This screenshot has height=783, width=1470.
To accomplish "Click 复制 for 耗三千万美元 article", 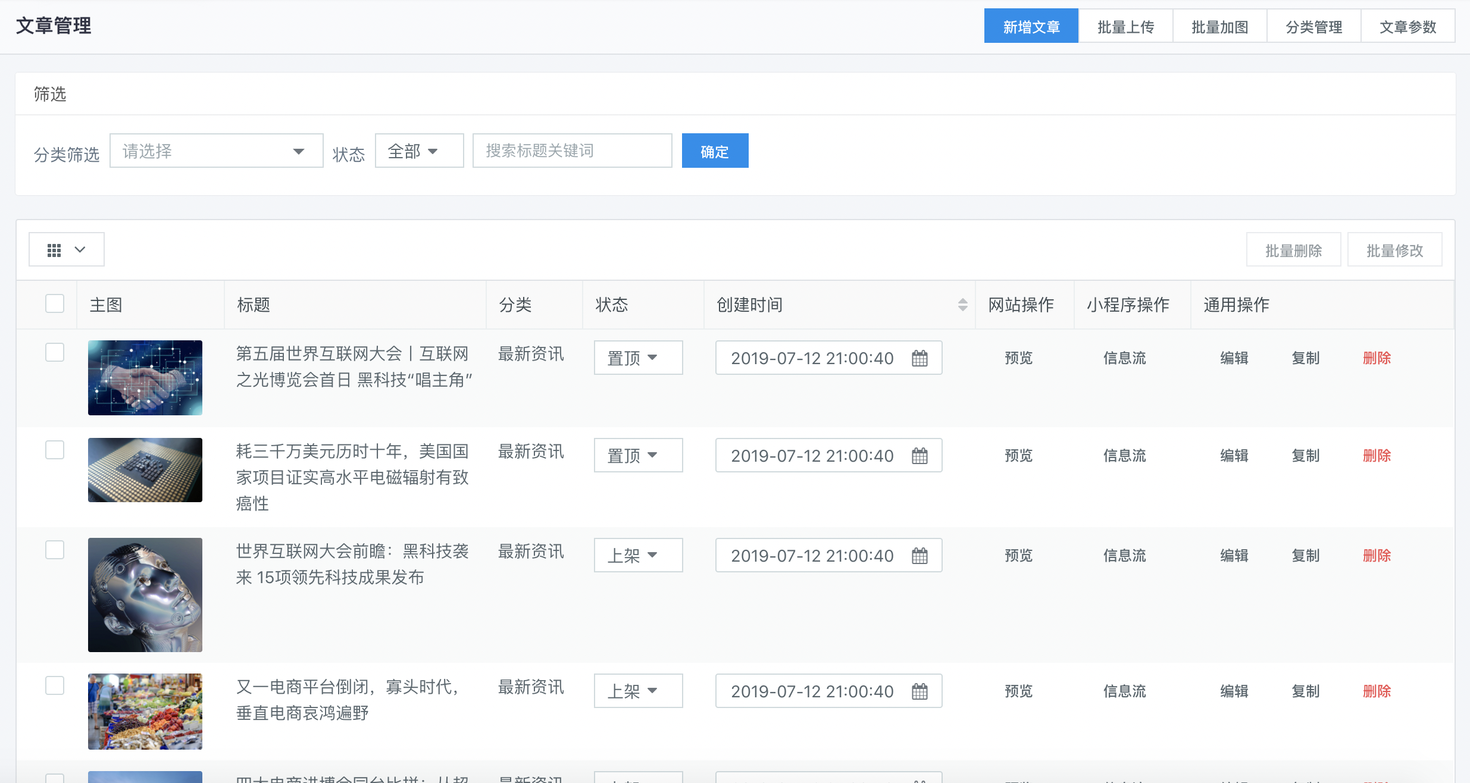I will tap(1305, 456).
